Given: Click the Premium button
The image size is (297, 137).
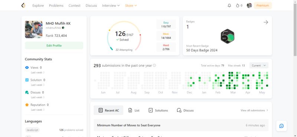Looking at the screenshot, I should point(262,6).
